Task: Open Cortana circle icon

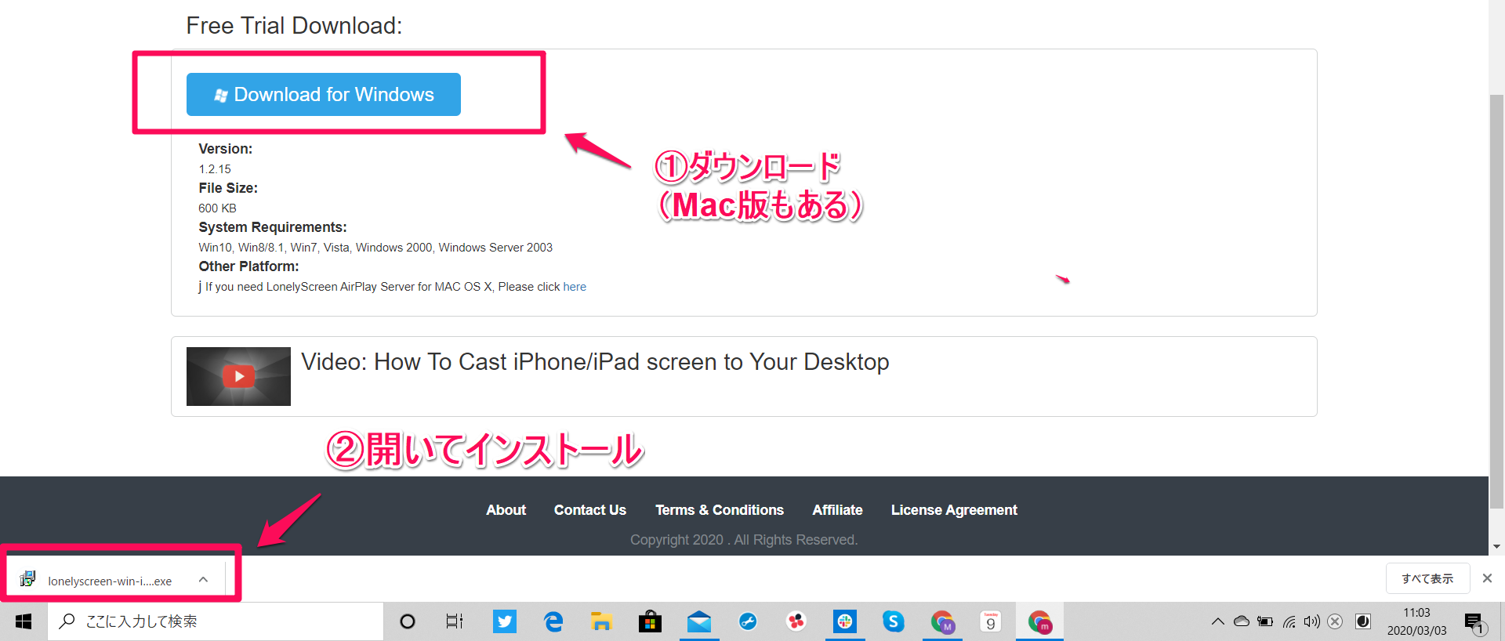Action: 408,621
